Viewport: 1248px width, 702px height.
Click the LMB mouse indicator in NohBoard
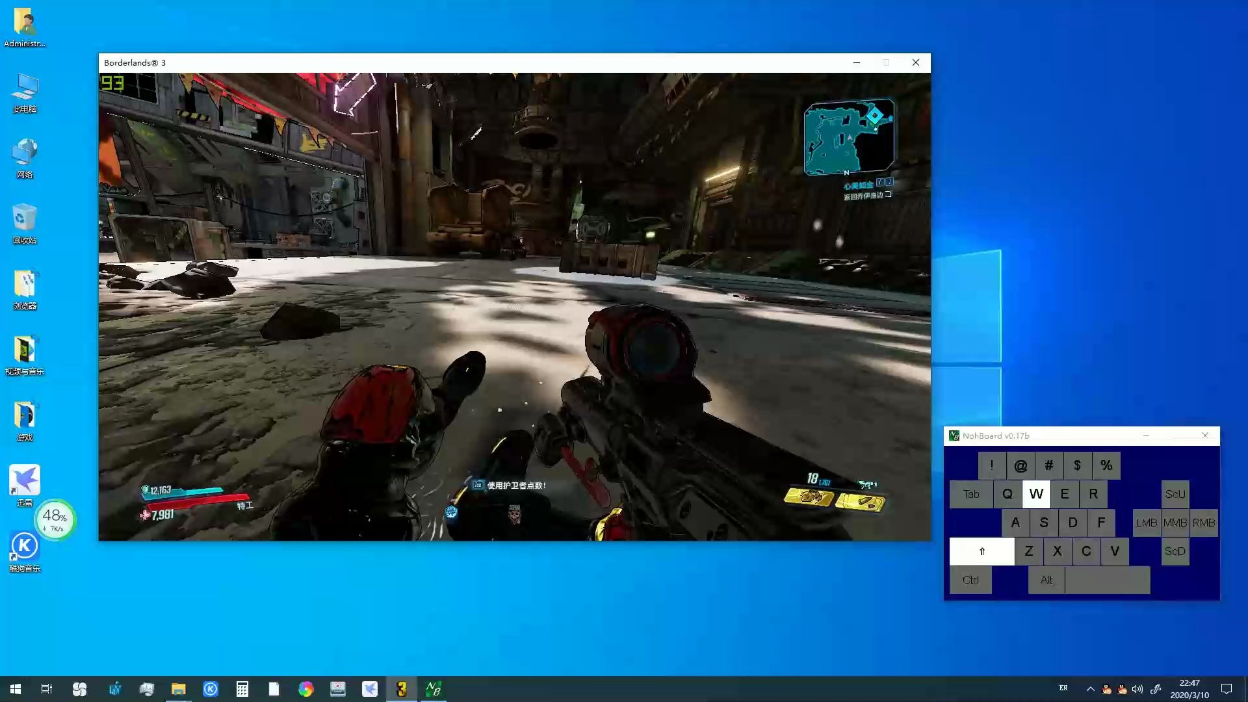[x=1147, y=523]
